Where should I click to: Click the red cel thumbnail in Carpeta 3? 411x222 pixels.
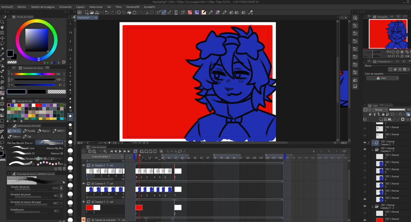[x=89, y=207]
